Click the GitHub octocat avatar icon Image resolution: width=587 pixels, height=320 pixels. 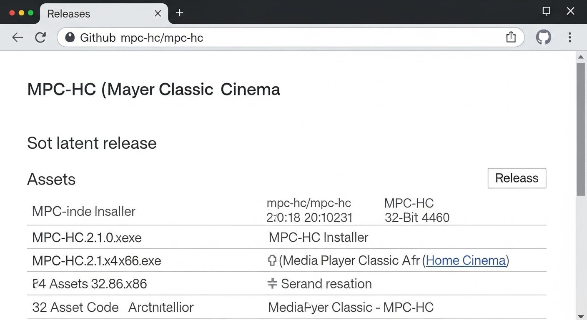tap(543, 37)
